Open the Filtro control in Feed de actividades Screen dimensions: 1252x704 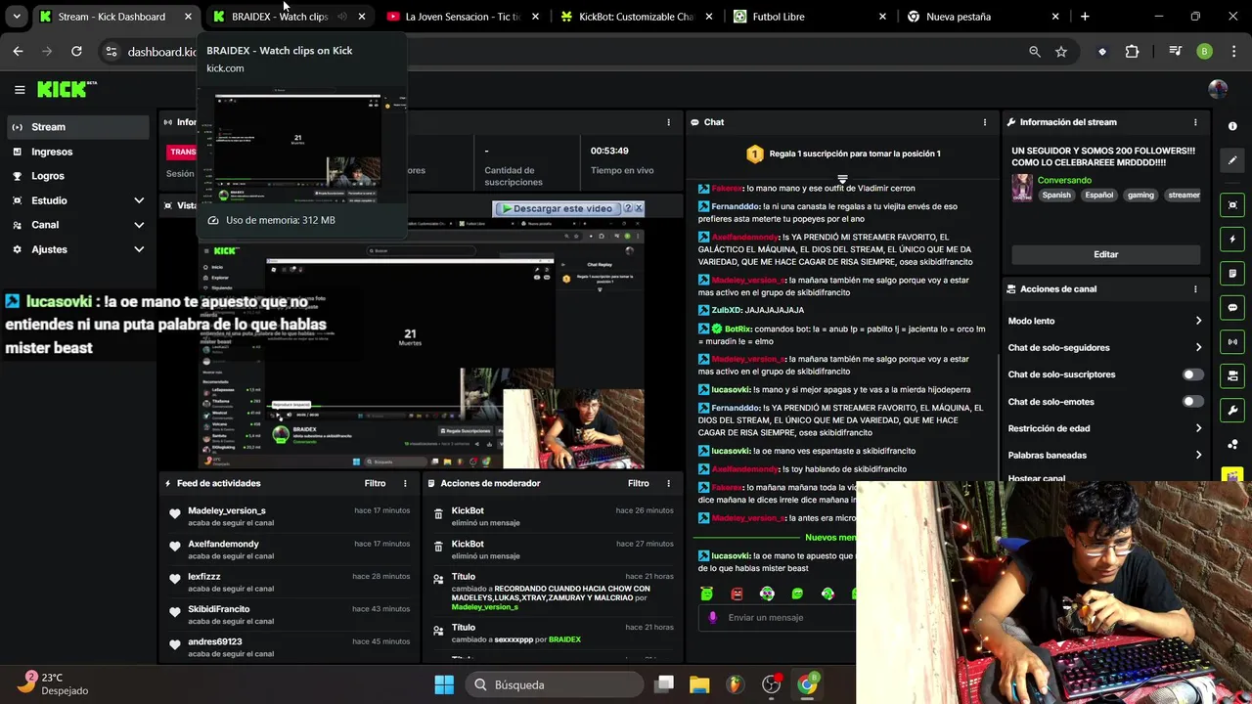coord(375,483)
